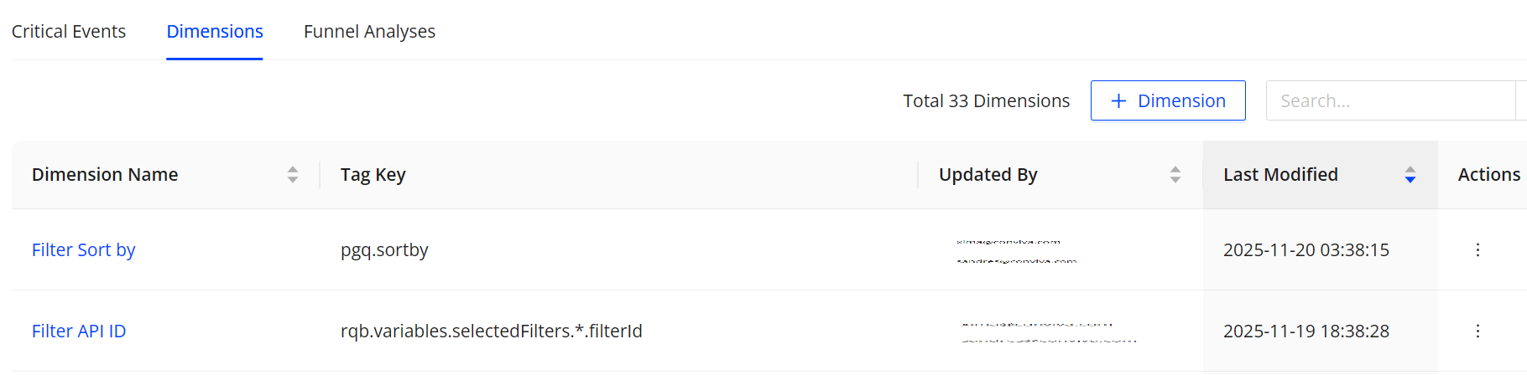This screenshot has width=1527, height=375.
Task: Switch to the Critical Events tab
Action: coord(69,31)
